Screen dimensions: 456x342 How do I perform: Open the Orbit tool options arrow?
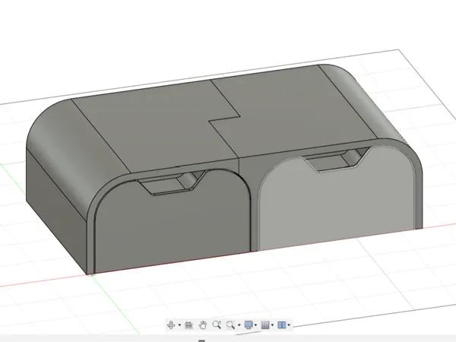(x=179, y=325)
